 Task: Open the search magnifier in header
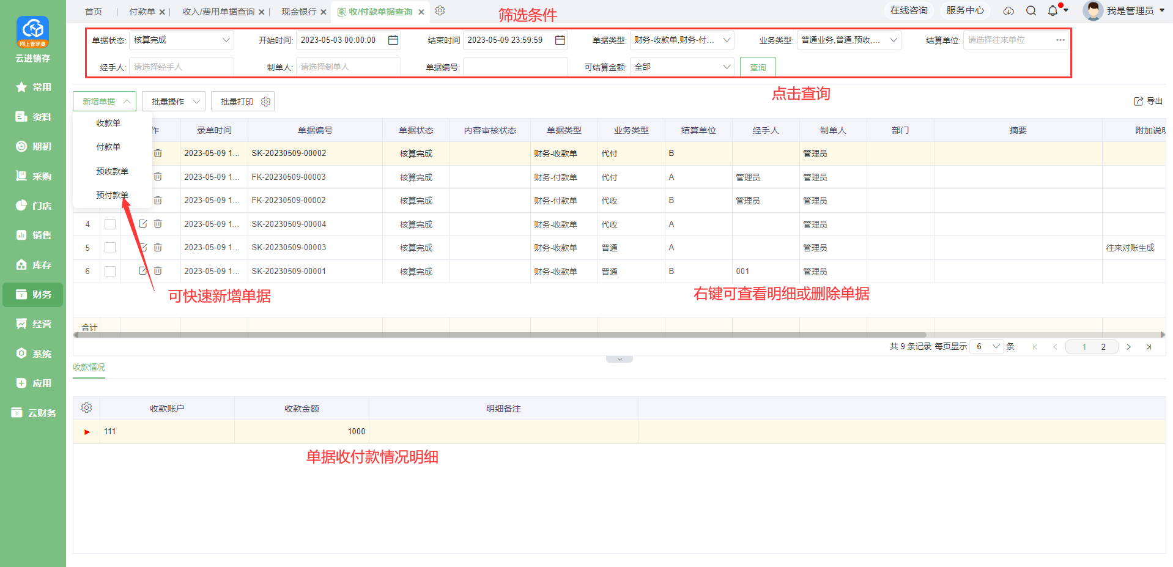1031,11
